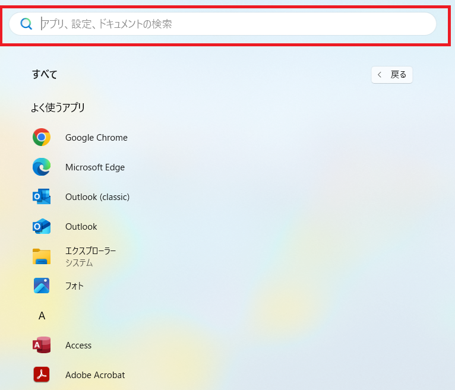Open the Adobe Acrobat icon

(42, 375)
